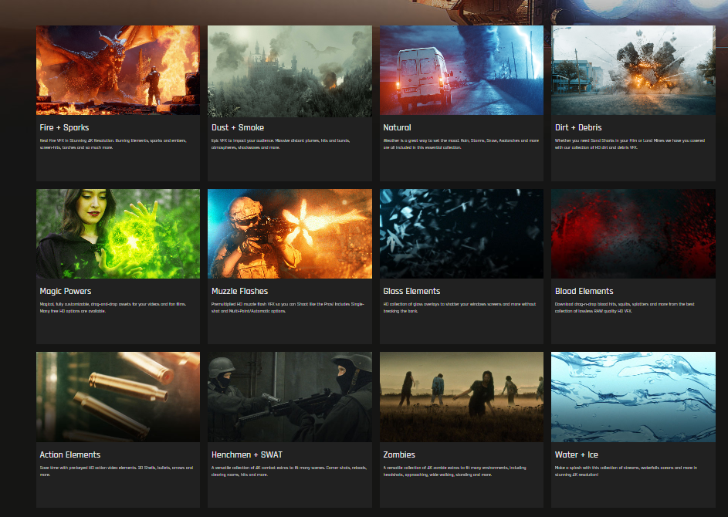Open the Magic Powers title link
The image size is (728, 517).
pos(66,291)
